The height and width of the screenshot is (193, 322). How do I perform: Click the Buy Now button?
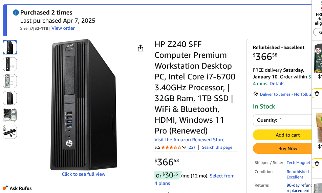(282, 148)
